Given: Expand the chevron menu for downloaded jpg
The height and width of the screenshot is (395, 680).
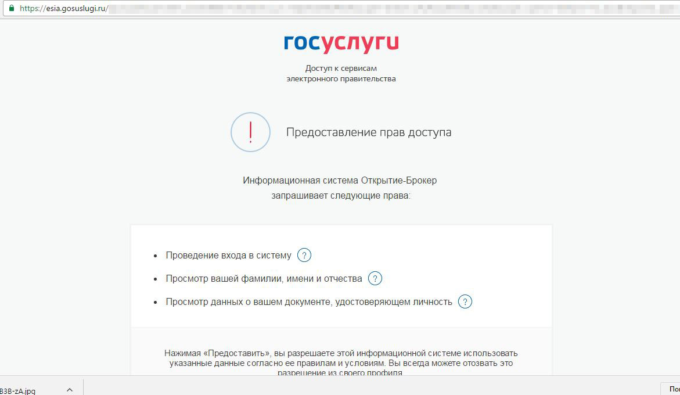Looking at the screenshot, I should (x=70, y=390).
